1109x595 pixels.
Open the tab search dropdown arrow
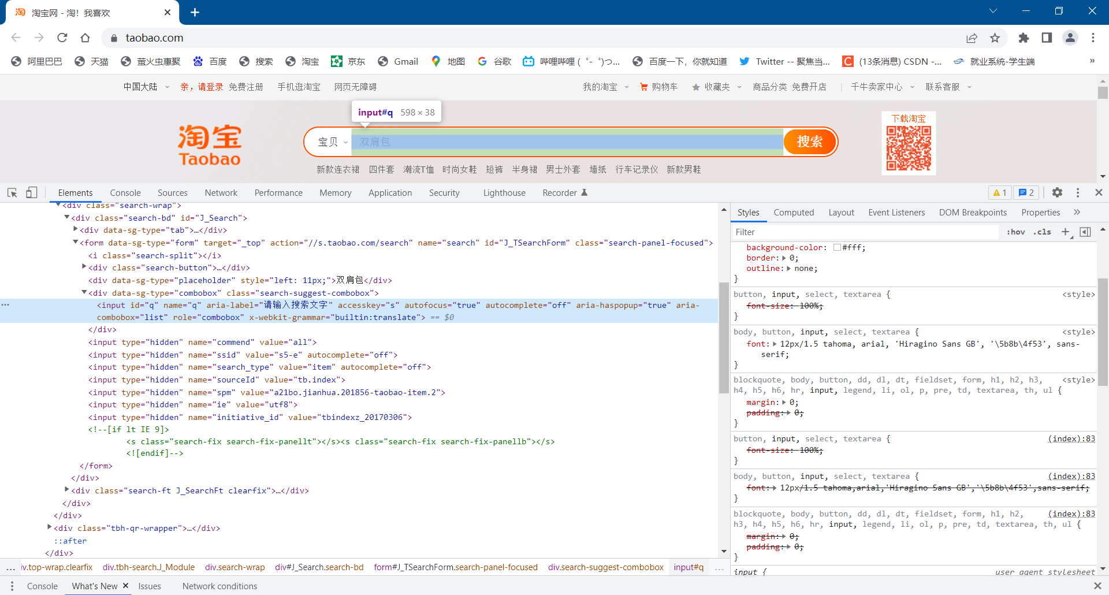[993, 11]
